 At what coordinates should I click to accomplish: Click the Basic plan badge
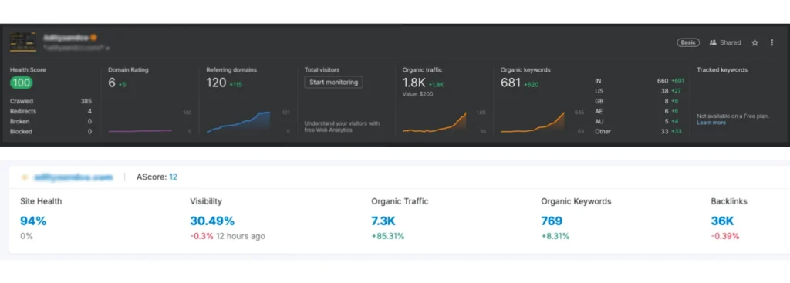(688, 43)
